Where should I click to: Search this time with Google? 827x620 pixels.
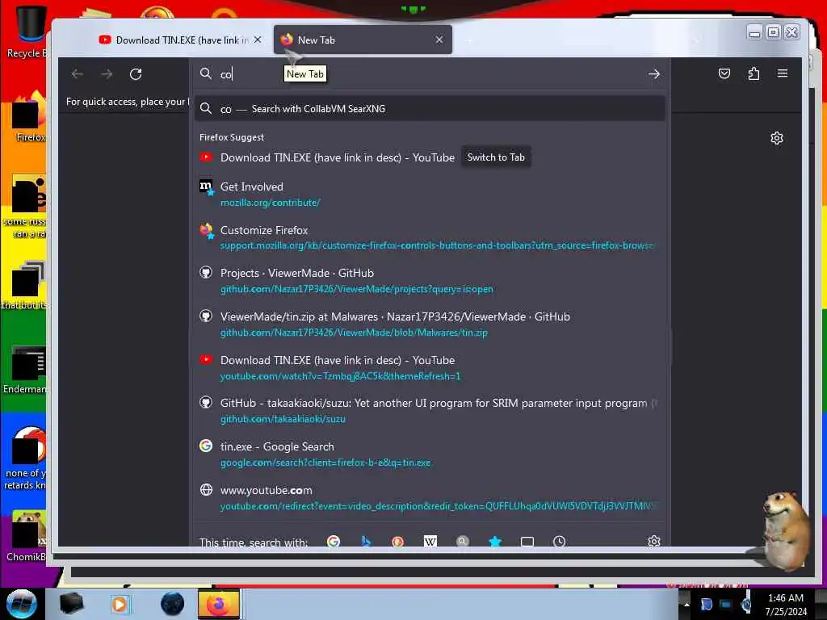(334, 542)
